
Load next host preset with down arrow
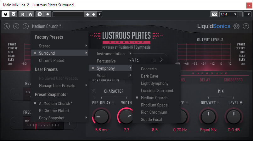pos(94,14)
